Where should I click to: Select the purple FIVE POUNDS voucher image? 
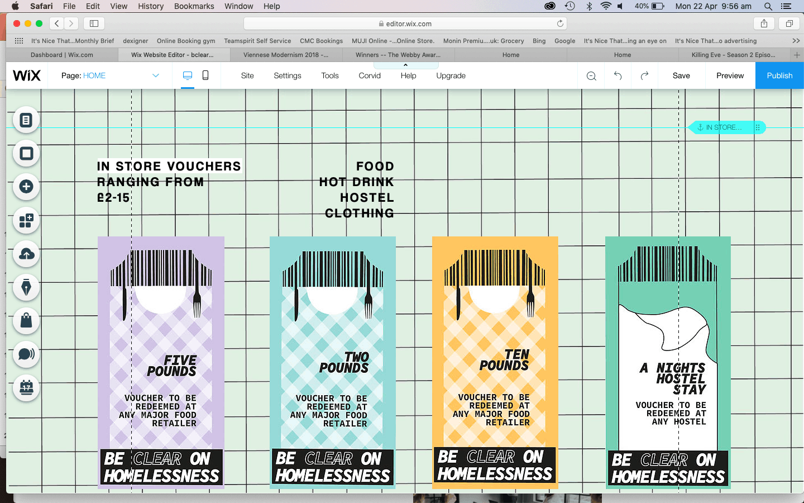click(161, 363)
